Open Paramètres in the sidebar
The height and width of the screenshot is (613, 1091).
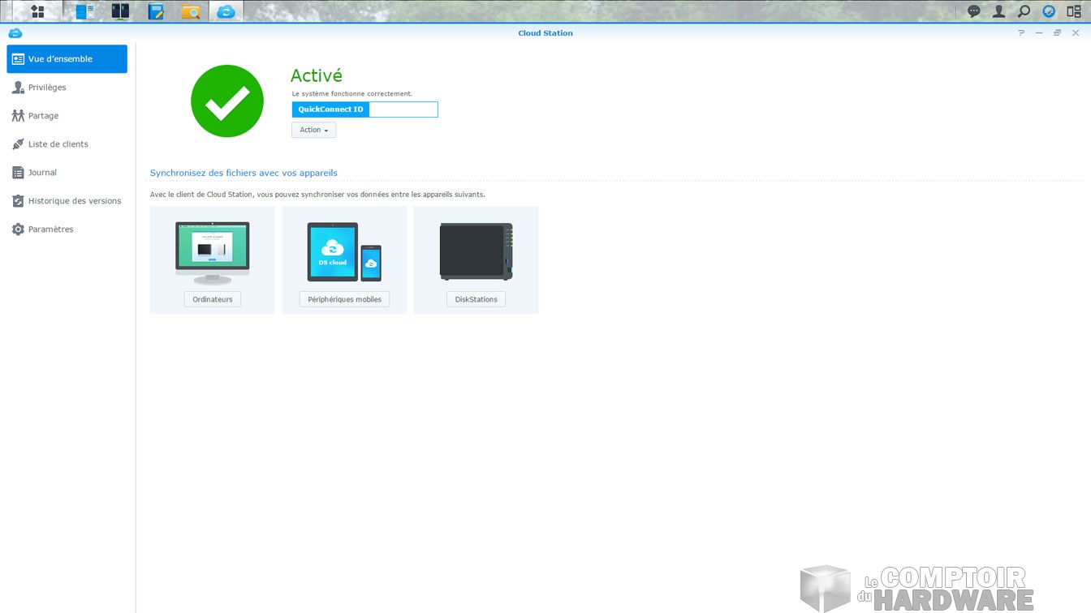click(x=50, y=229)
